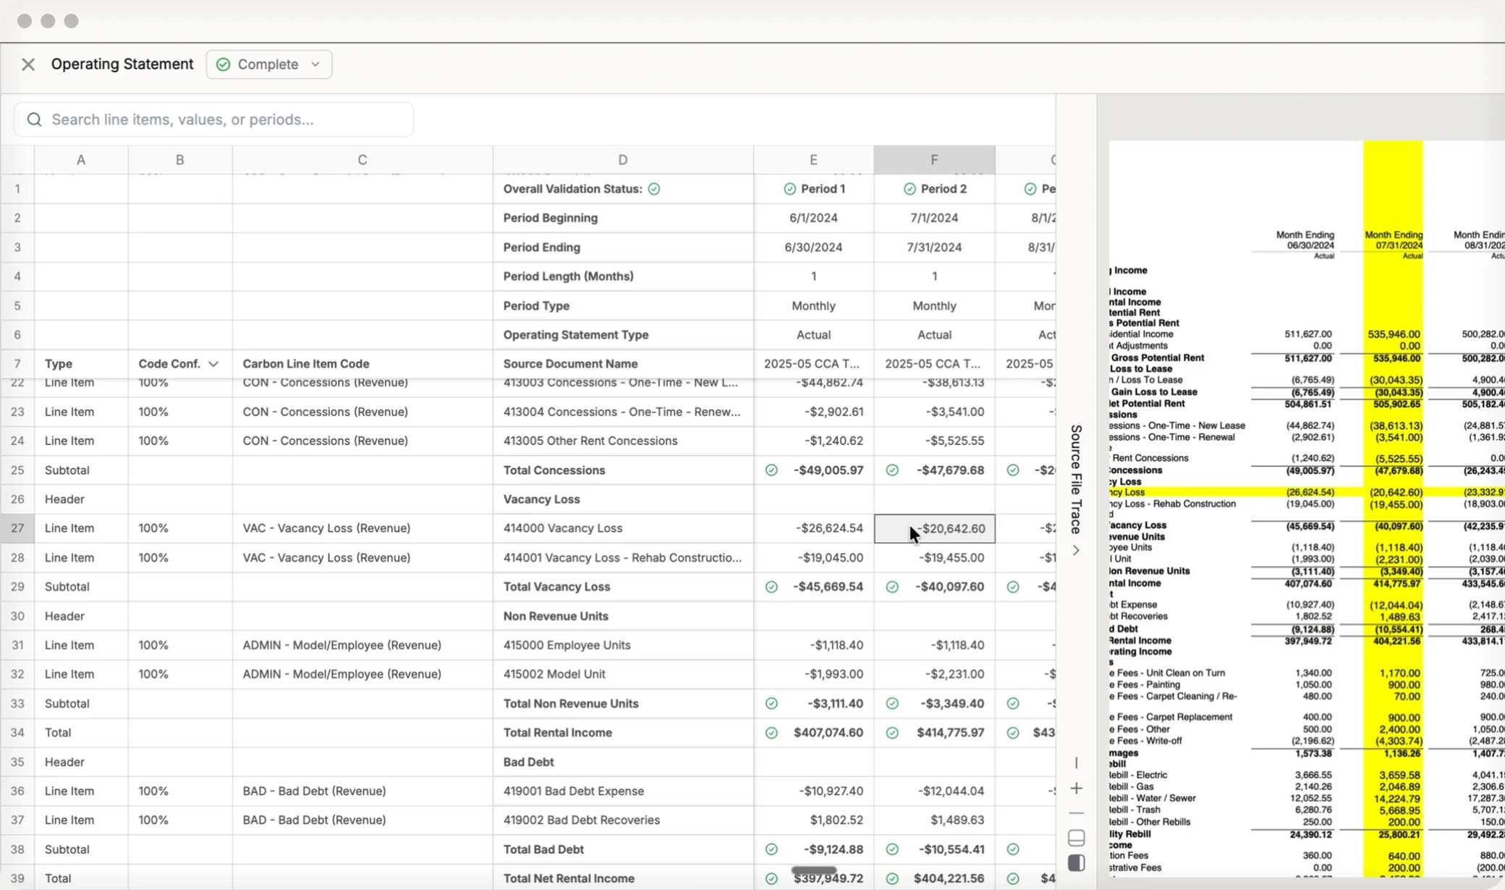Click the horizontal scrollbar thumb under the grid
This screenshot has width=1505, height=890.
(x=814, y=870)
